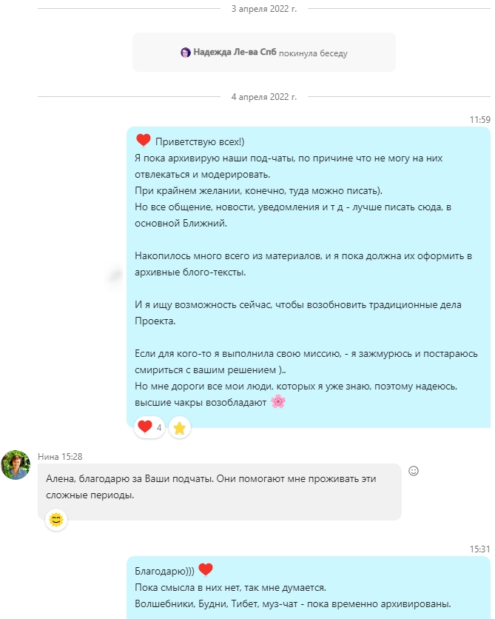This screenshot has width=495, height=619.
Task: Click the 15:31 timestamp above the reply
Action: click(x=479, y=549)
